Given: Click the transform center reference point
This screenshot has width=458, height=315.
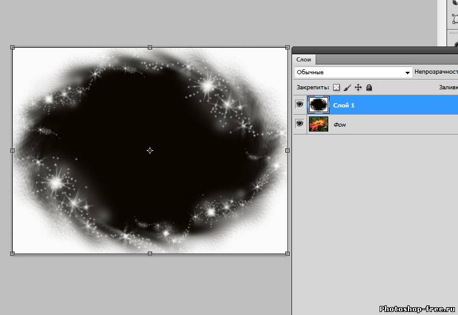Looking at the screenshot, I should click(150, 150).
